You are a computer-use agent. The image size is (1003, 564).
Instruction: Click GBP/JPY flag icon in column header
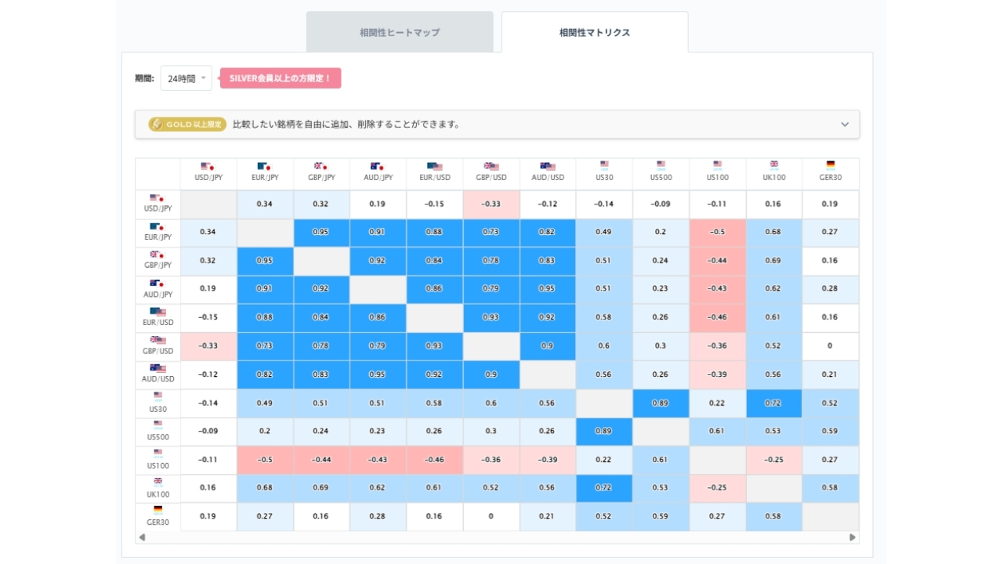click(x=321, y=166)
